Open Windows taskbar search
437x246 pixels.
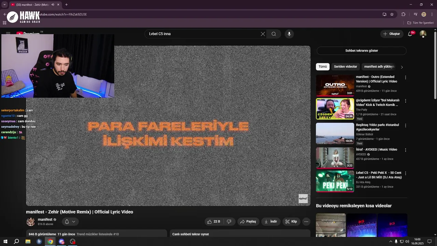coord(16,242)
